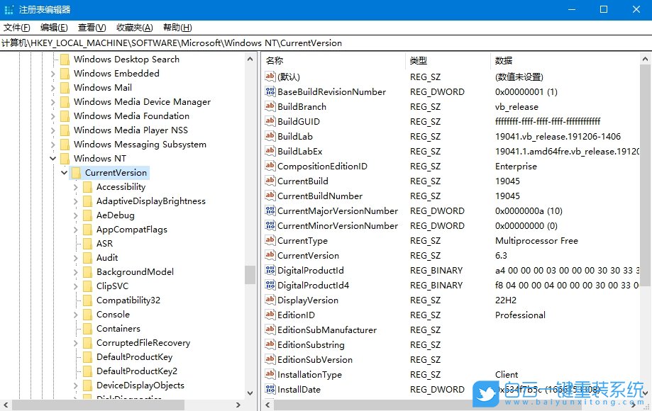Click the REG_SZ string icon beside BuildBranch

click(270, 106)
